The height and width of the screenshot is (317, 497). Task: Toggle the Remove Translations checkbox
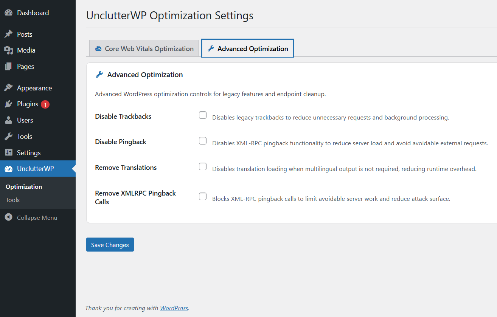pyautogui.click(x=203, y=166)
